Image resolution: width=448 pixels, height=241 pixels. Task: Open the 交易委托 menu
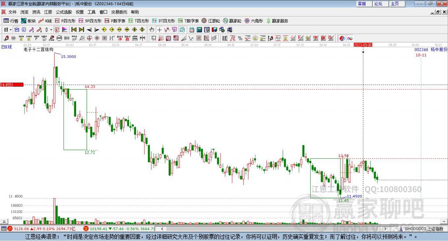(119, 12)
